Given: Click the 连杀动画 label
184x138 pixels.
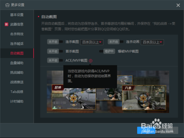Looking at the screenshot, I should click(x=132, y=42).
